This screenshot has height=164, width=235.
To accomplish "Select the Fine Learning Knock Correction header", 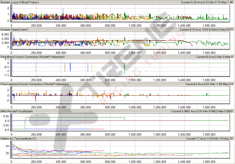I will pos(35,84).
